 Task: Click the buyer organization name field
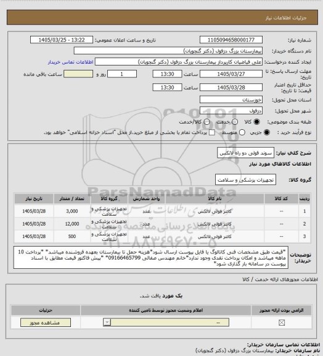tap(168, 51)
